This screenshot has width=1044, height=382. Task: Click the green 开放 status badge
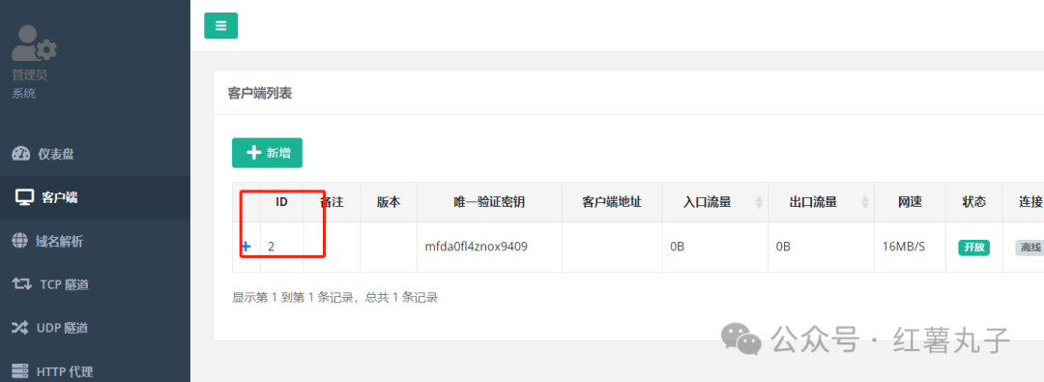pyautogui.click(x=974, y=248)
